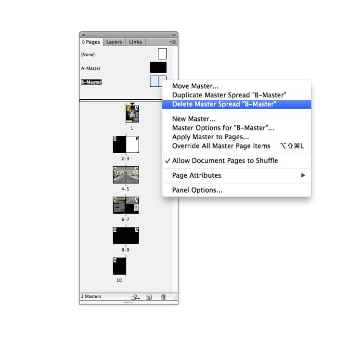This screenshot has height=345, width=361.
Task: Open Panel Options... from the menu
Action: (x=237, y=190)
